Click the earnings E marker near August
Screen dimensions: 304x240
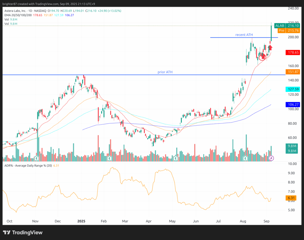[246, 158]
